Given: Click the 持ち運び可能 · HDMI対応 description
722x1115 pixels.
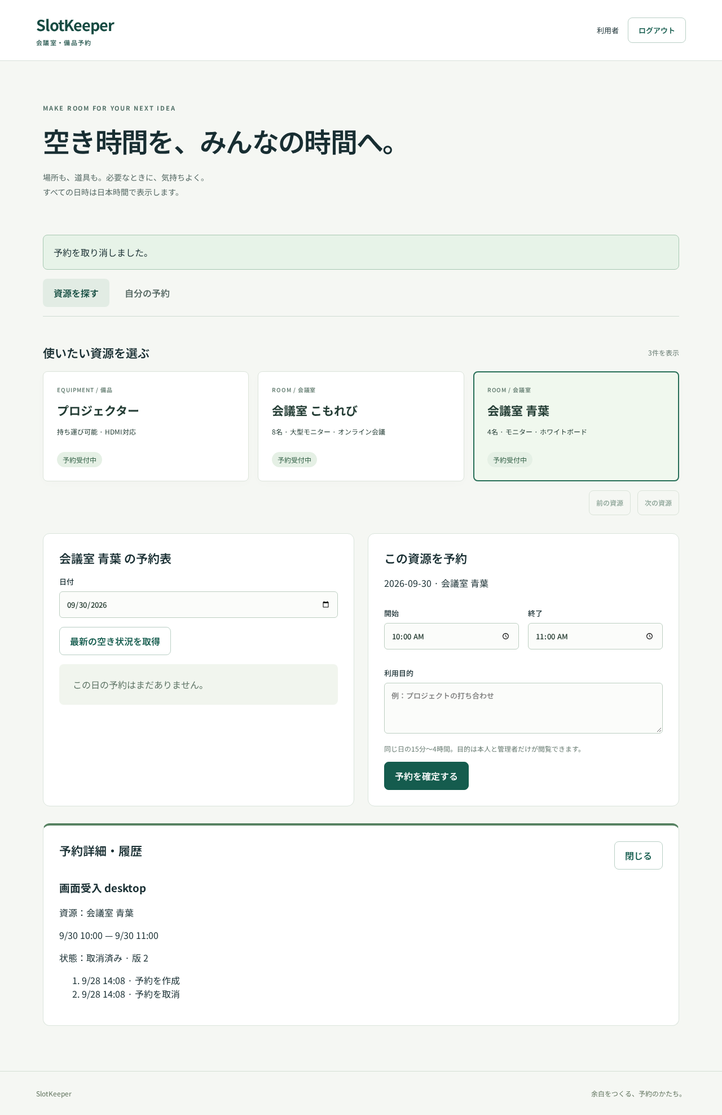Looking at the screenshot, I should [x=96, y=432].
